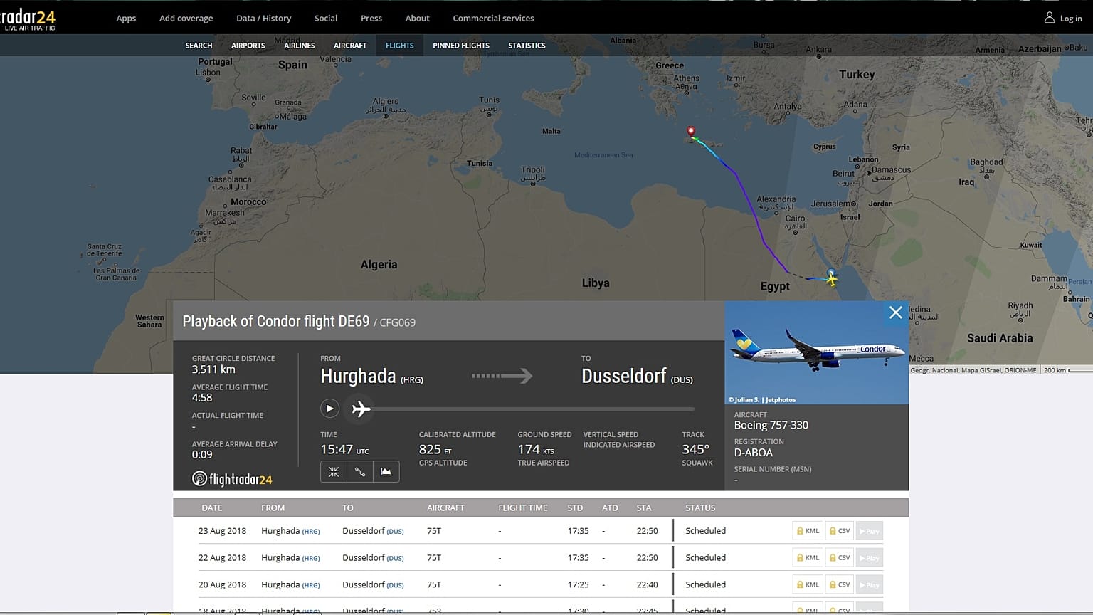Click the Julian S. Jetphotos photo credit
The height and width of the screenshot is (615, 1093).
tap(761, 400)
